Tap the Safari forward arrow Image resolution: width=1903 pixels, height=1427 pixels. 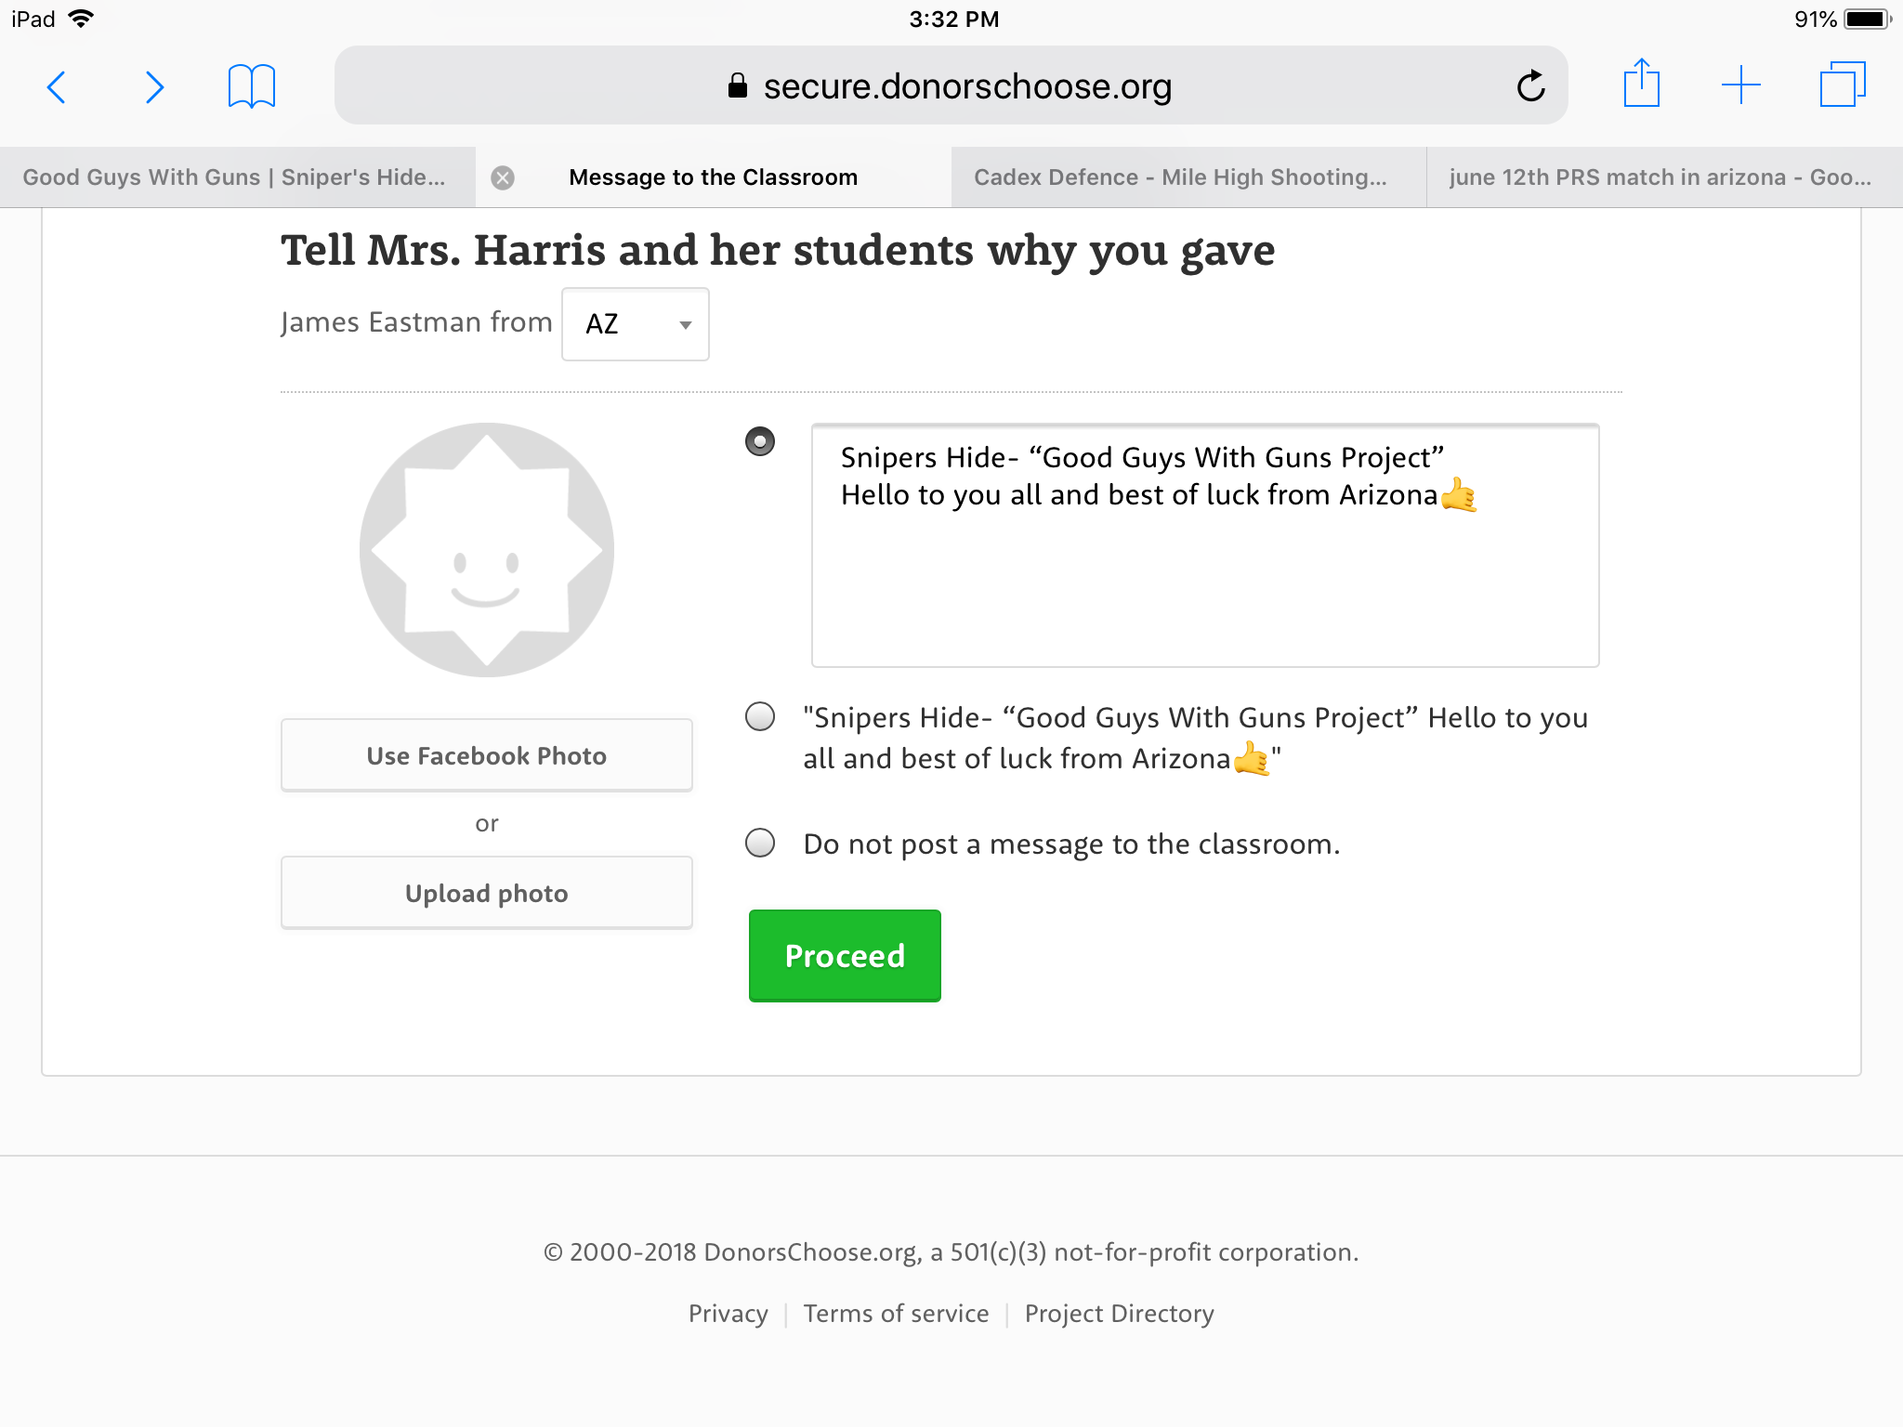[154, 87]
